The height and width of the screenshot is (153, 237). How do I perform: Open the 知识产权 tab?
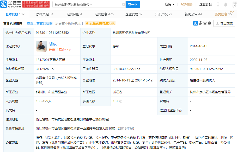163,14
